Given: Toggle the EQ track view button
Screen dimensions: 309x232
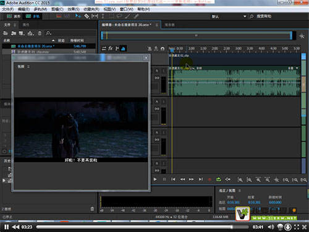Looking at the screenshot, I should pos(124,48).
